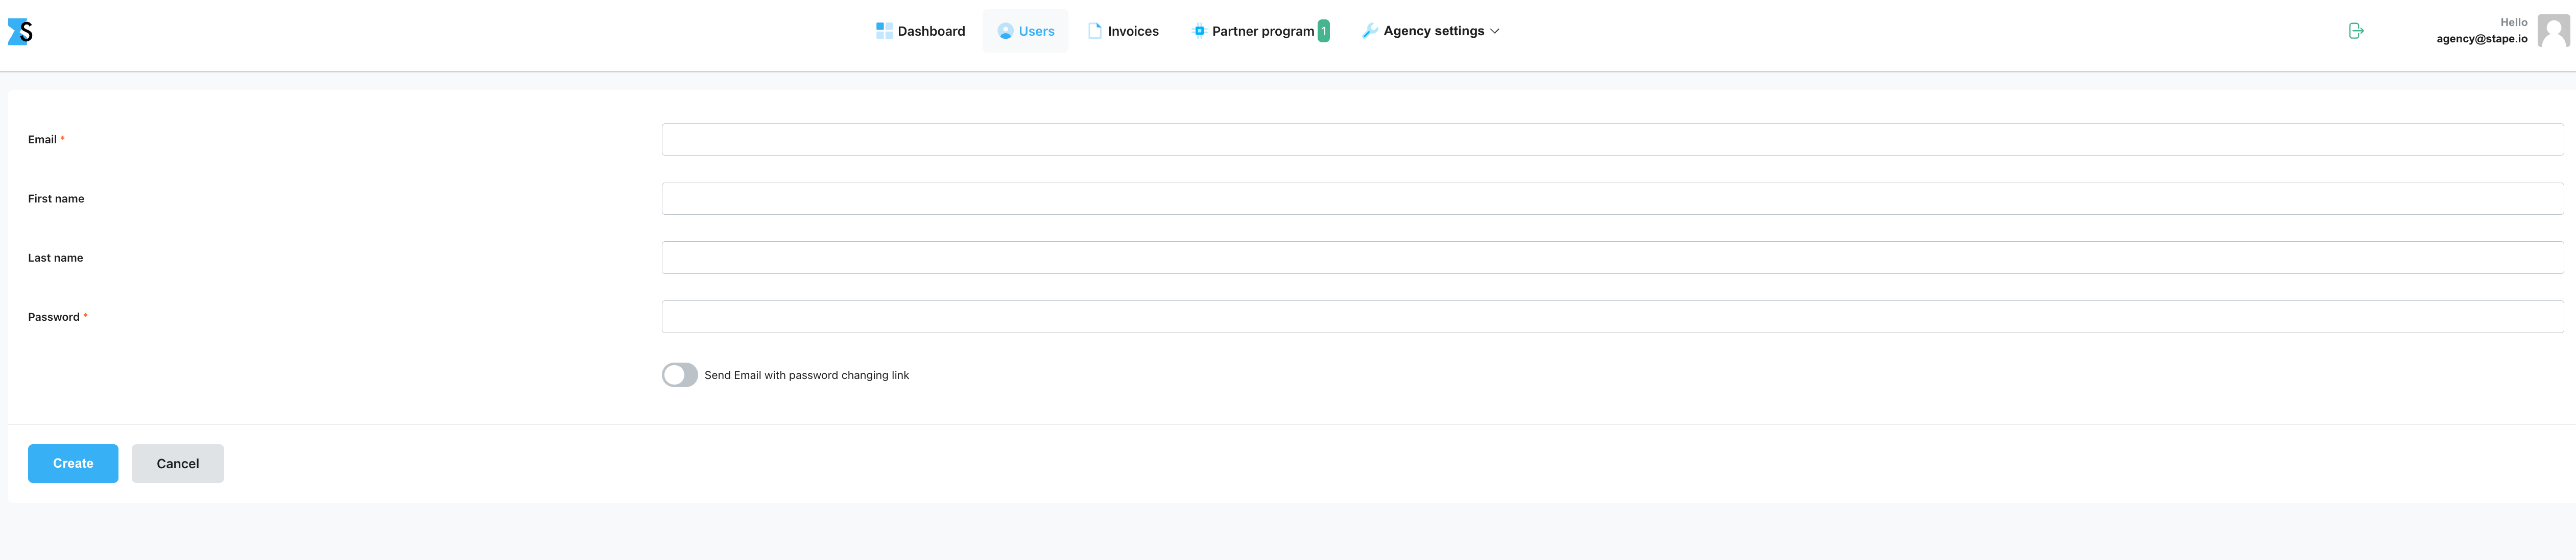Click the Email field label

(42, 140)
